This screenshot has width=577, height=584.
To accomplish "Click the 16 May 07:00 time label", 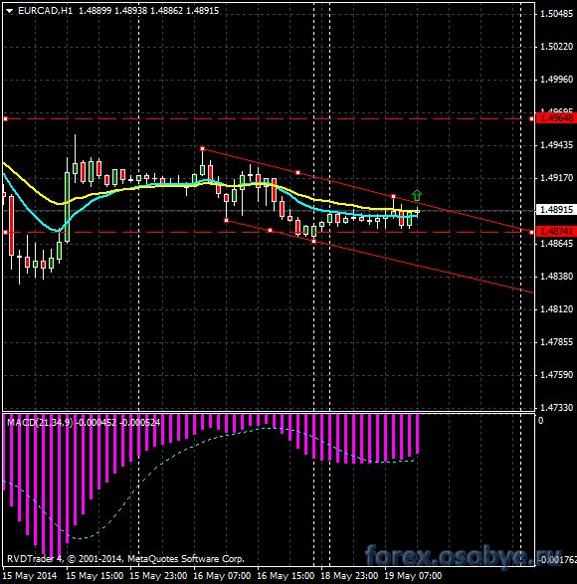I will click(x=222, y=576).
